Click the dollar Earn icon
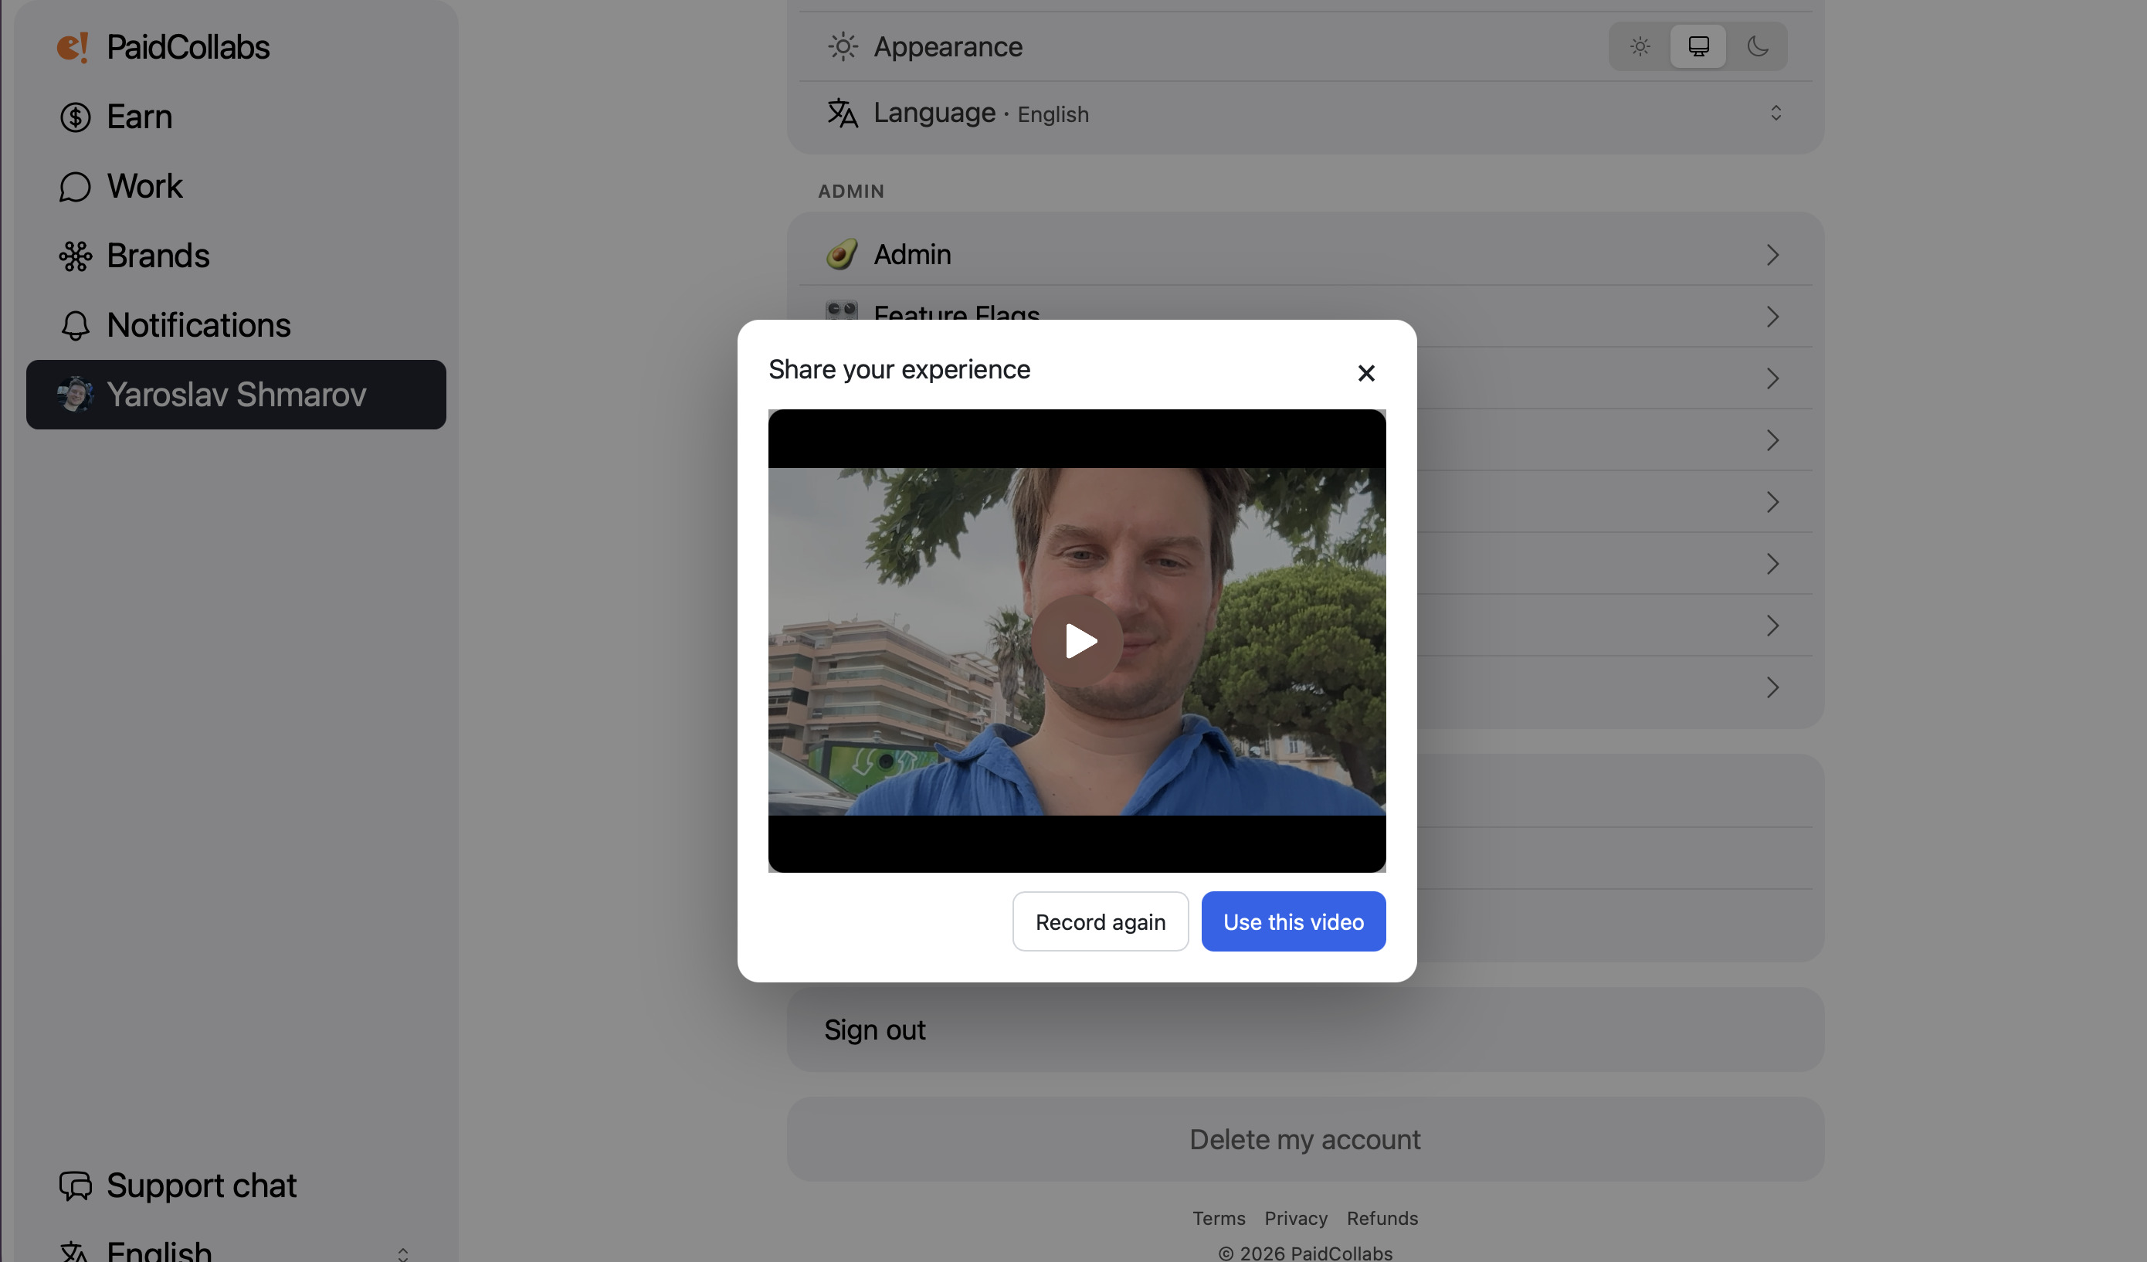This screenshot has height=1262, width=2147. coord(75,117)
